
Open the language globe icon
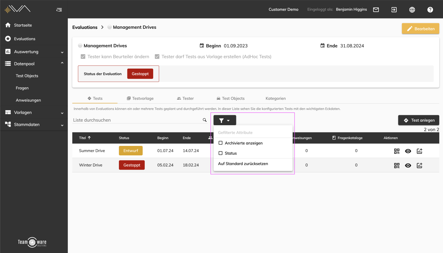click(x=412, y=10)
